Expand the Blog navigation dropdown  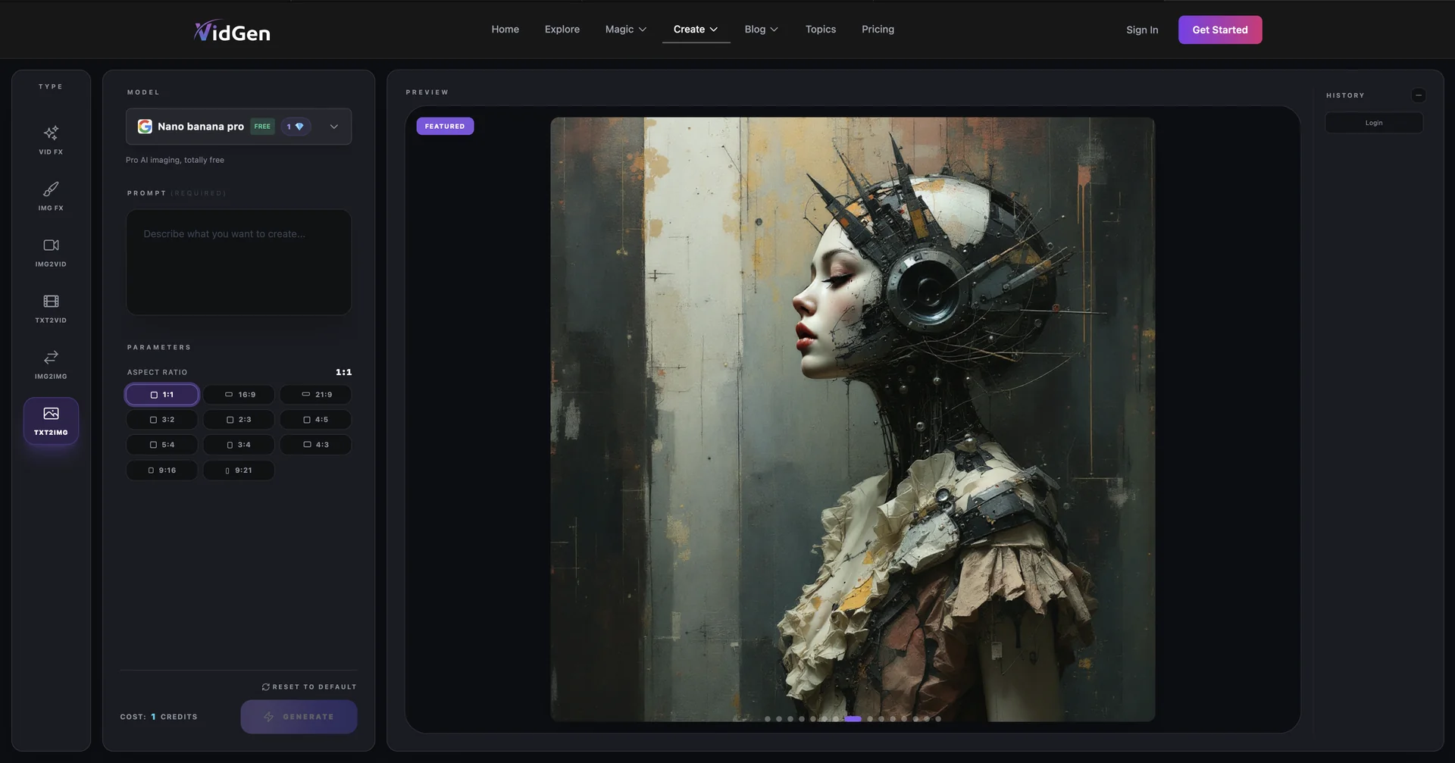(762, 30)
